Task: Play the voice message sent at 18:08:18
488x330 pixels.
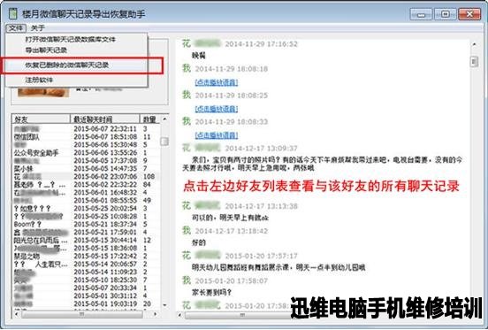Action: tap(217, 82)
